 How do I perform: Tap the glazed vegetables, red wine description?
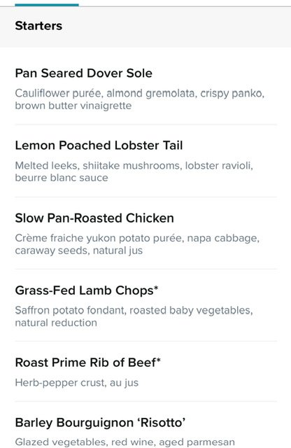(x=125, y=442)
